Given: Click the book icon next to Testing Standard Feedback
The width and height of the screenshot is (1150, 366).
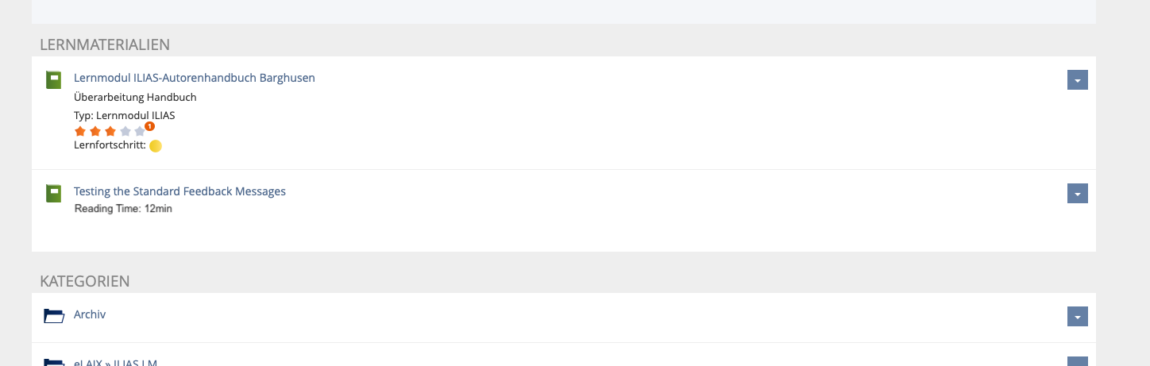Looking at the screenshot, I should click(x=54, y=193).
